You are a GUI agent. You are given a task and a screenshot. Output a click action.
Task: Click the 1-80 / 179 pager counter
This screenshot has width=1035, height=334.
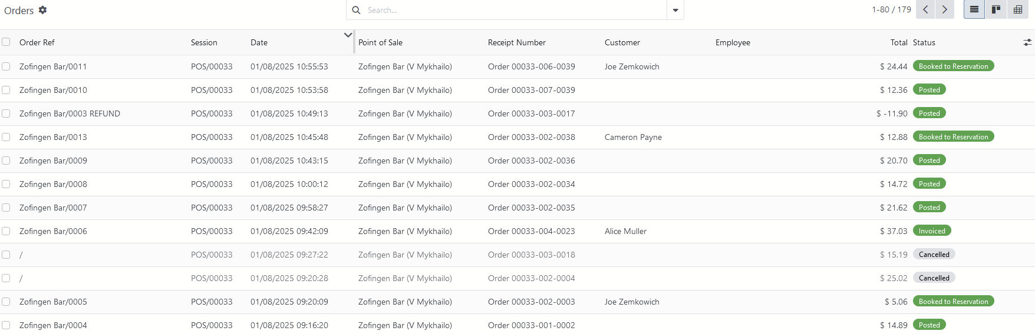(891, 9)
